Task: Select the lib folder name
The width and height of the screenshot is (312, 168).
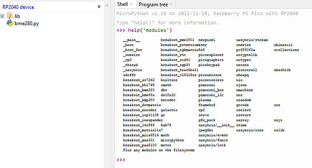Action: coord(17,16)
